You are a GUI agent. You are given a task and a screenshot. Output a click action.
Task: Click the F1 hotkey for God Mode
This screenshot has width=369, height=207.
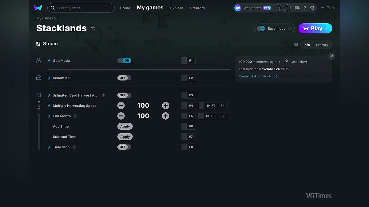coord(188,61)
